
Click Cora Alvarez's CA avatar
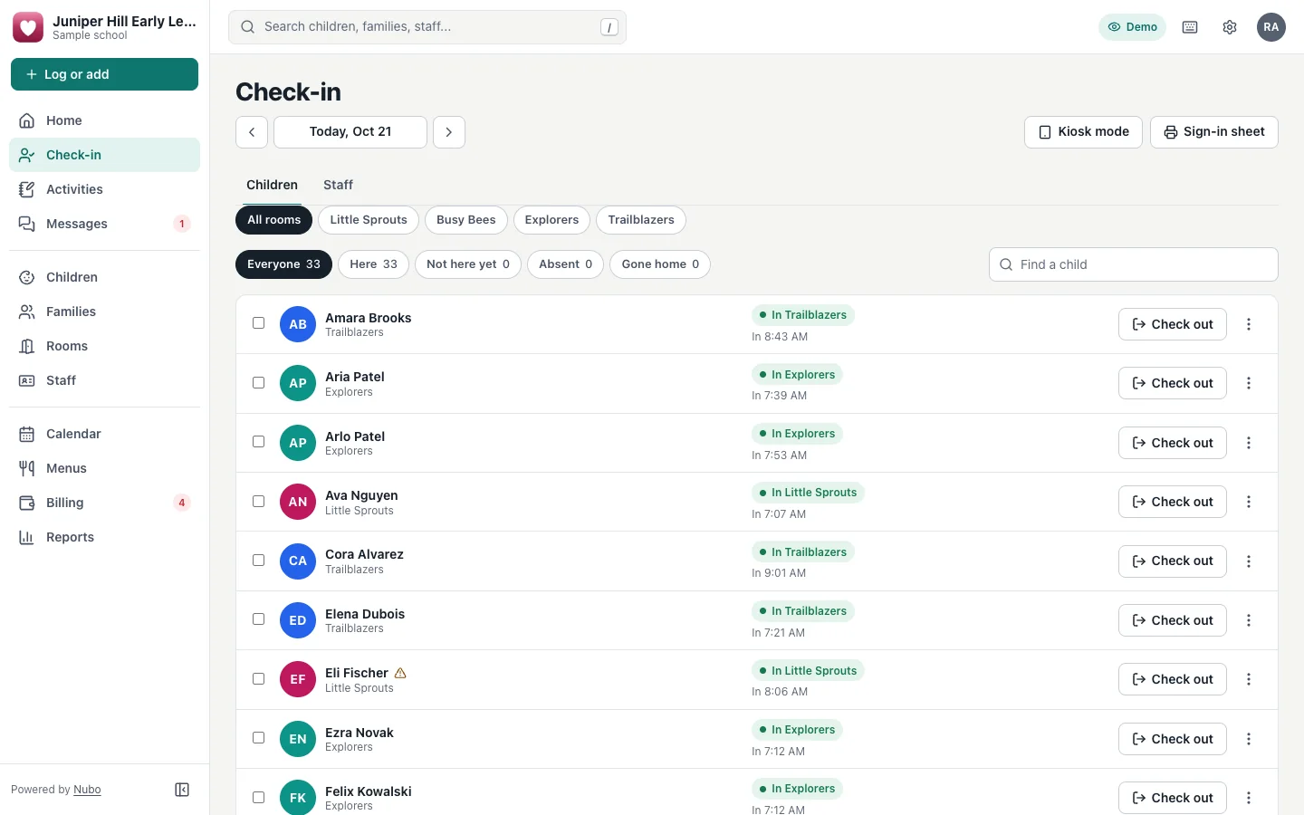298,561
